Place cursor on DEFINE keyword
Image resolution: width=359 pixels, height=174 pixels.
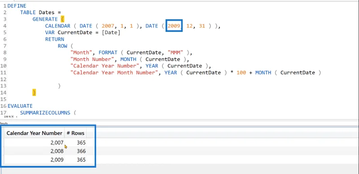(17, 6)
